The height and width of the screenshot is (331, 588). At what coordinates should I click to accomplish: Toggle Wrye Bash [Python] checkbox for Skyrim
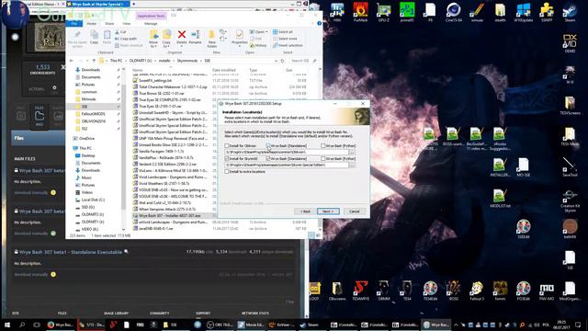322,159
